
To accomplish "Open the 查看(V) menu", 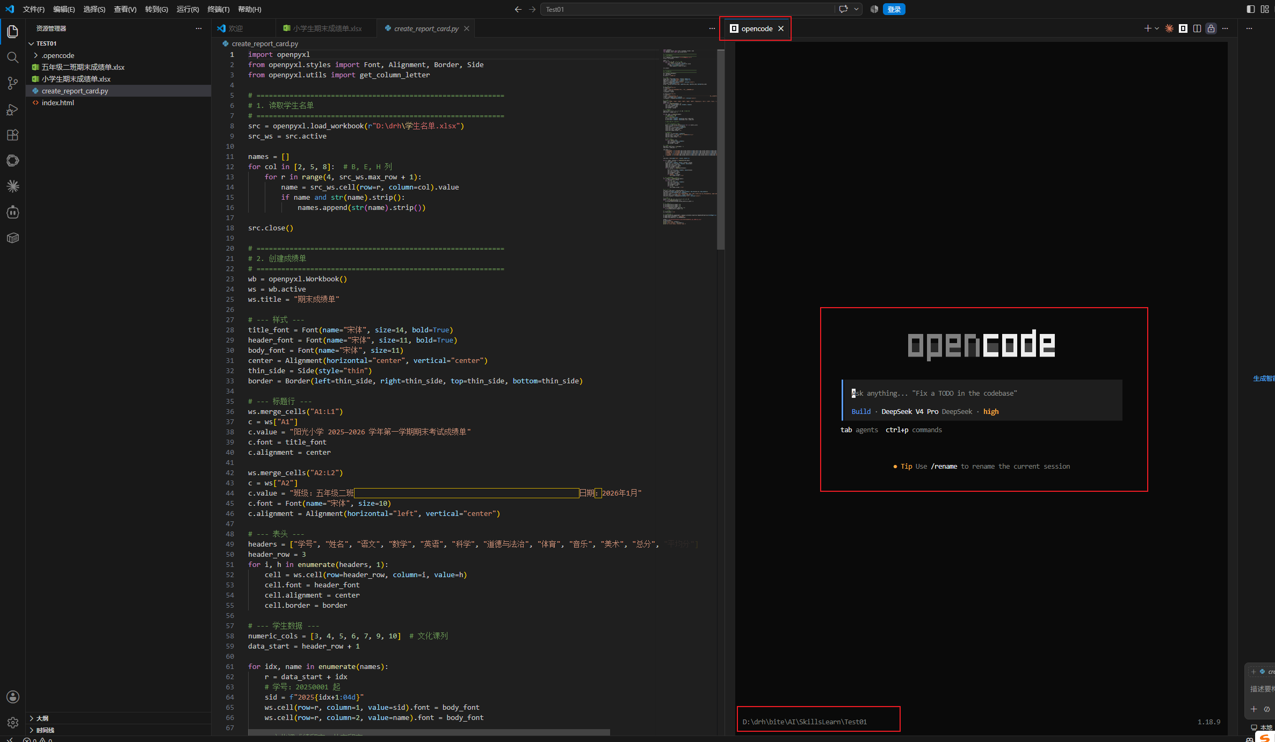I will click(x=125, y=9).
